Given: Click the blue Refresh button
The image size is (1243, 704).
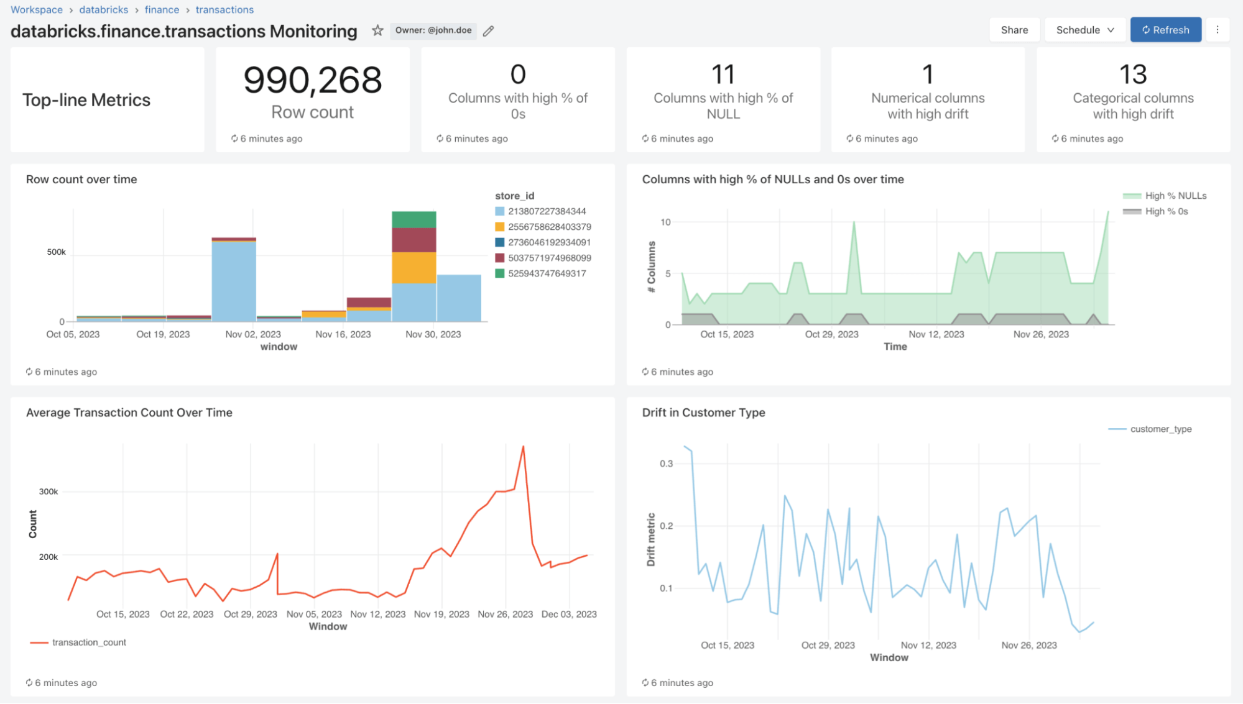Looking at the screenshot, I should [1166, 29].
